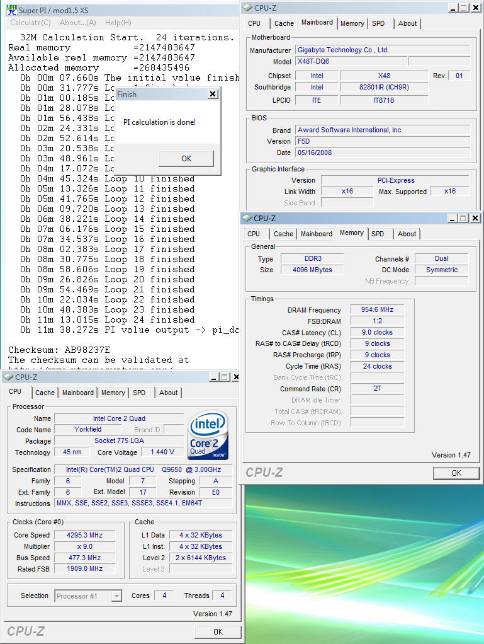The image size is (484, 644).
Task: Open the Help(H) menu in Super PI
Action: [118, 23]
